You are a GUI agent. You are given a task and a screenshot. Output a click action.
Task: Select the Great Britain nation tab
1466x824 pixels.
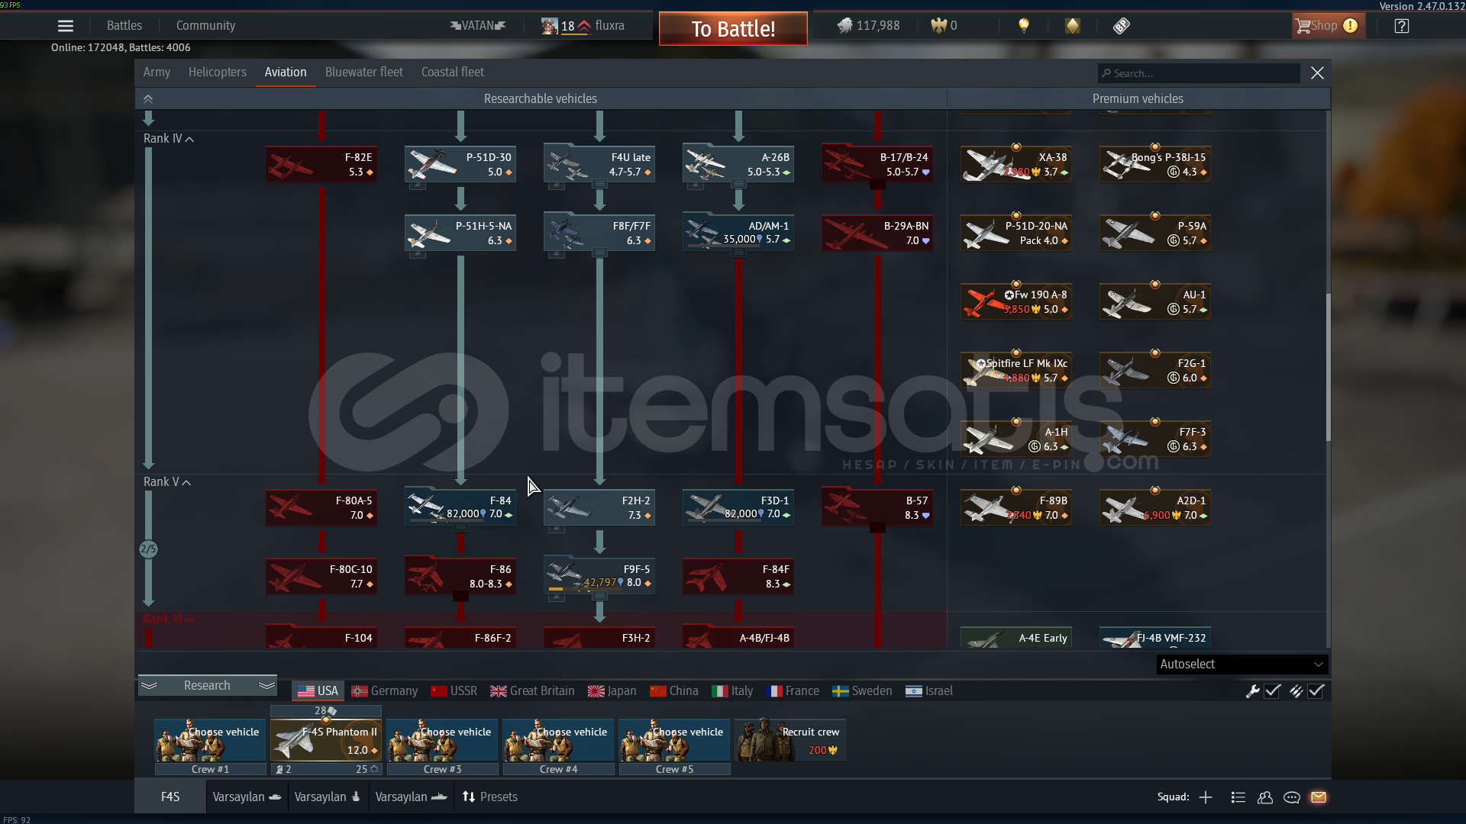(532, 691)
